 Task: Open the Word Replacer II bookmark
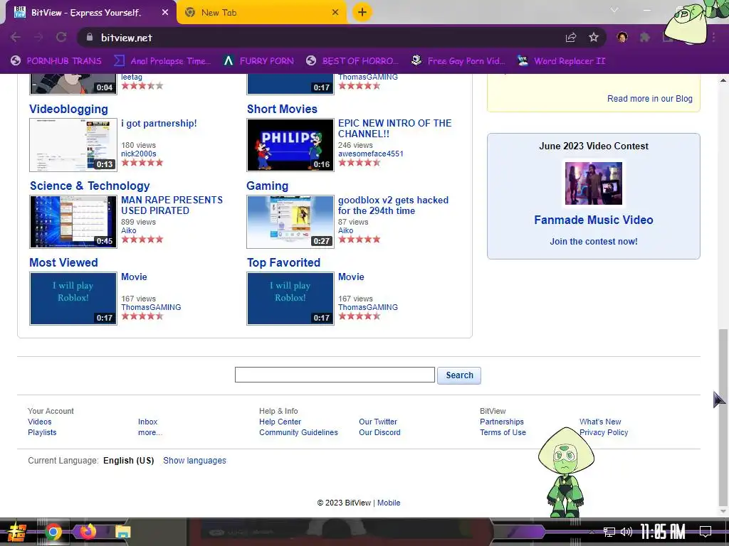coord(561,61)
